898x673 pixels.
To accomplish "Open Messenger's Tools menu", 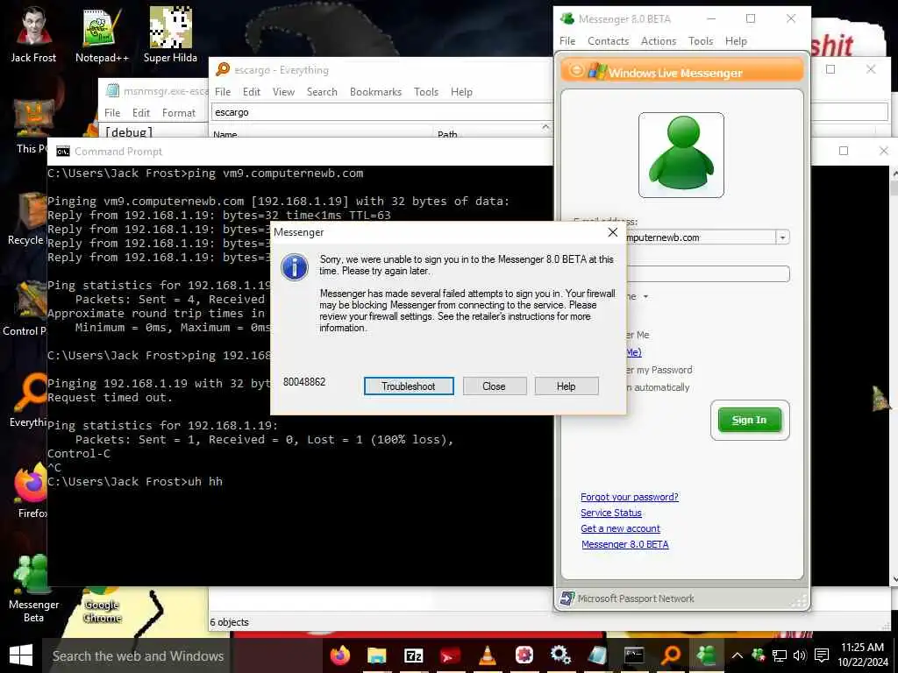I will [701, 41].
